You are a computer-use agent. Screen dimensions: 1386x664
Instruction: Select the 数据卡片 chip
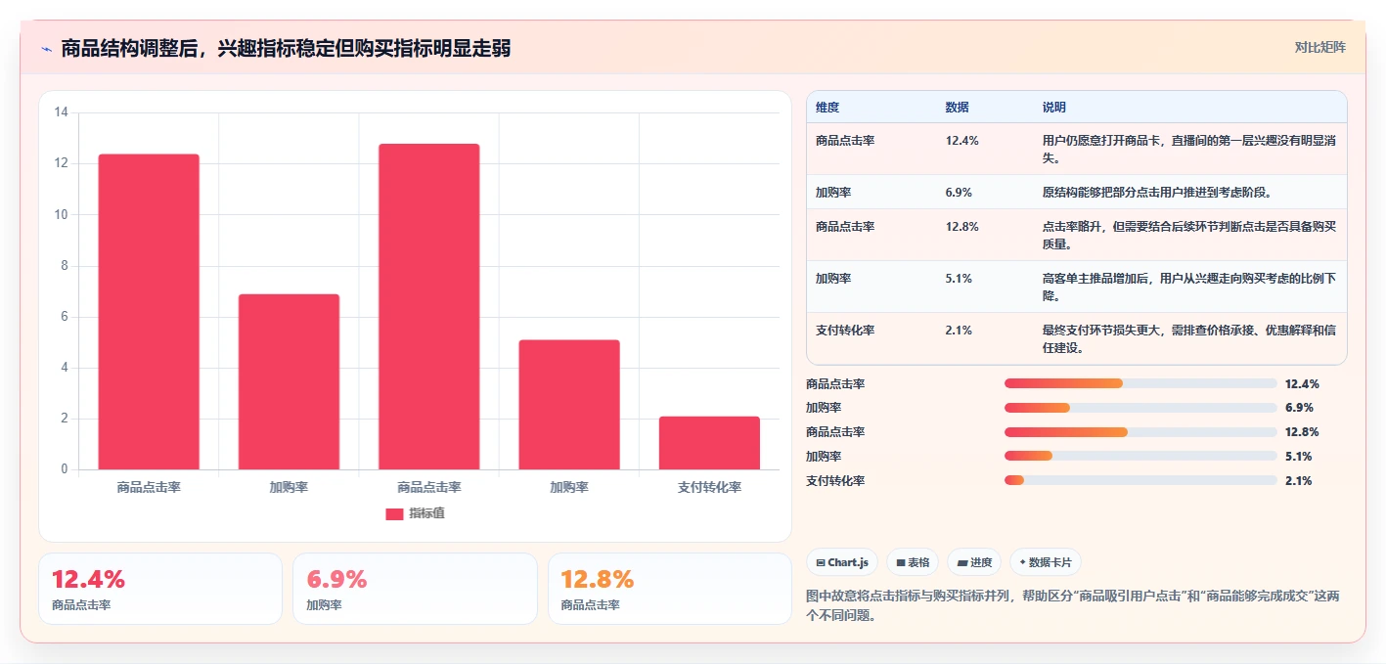1046,562
